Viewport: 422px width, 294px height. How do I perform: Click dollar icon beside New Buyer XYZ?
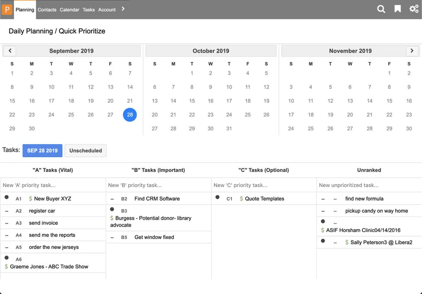point(31,199)
